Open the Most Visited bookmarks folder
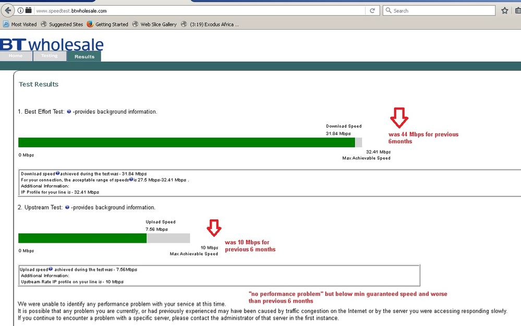The width and height of the screenshot is (521, 326). (x=20, y=24)
